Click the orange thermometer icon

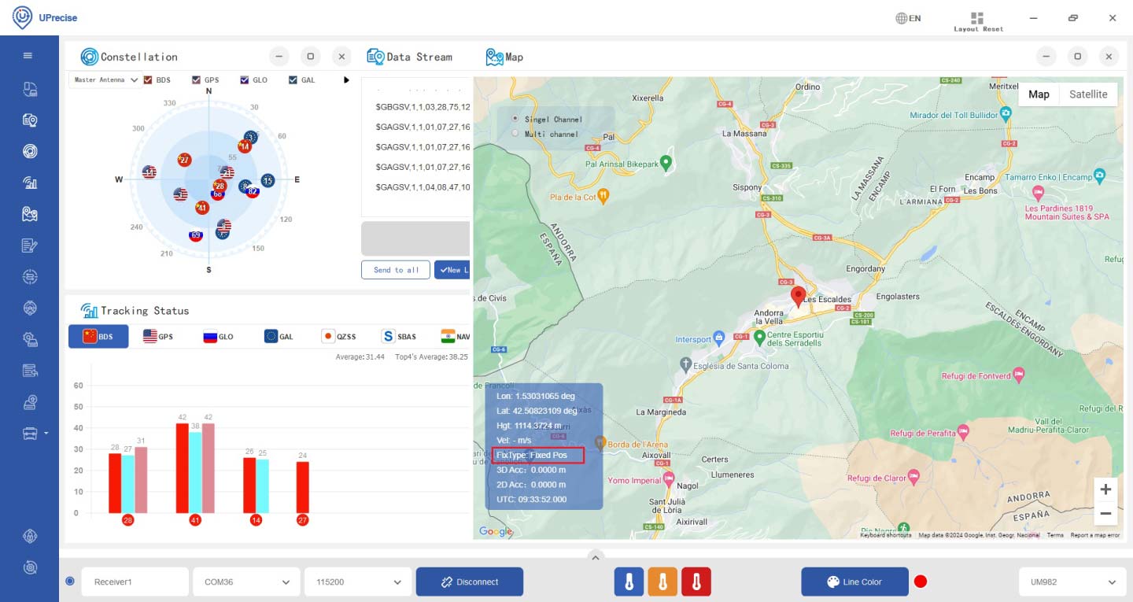662,582
